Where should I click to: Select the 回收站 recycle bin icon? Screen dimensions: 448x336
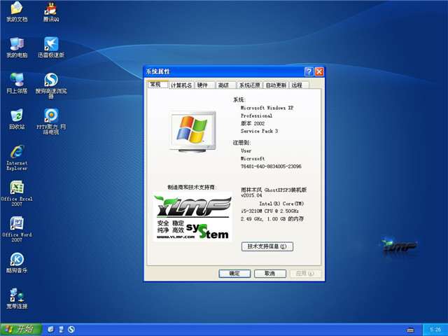pyautogui.click(x=17, y=119)
